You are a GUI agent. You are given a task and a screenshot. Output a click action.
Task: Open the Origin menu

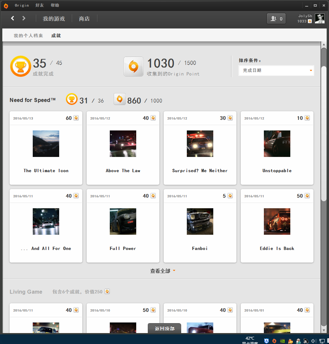[x=22, y=5]
